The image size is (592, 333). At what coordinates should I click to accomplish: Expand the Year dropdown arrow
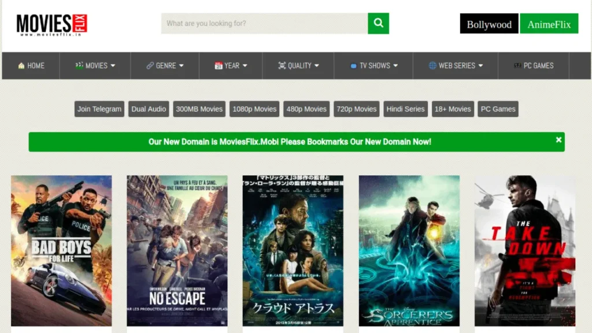(245, 66)
